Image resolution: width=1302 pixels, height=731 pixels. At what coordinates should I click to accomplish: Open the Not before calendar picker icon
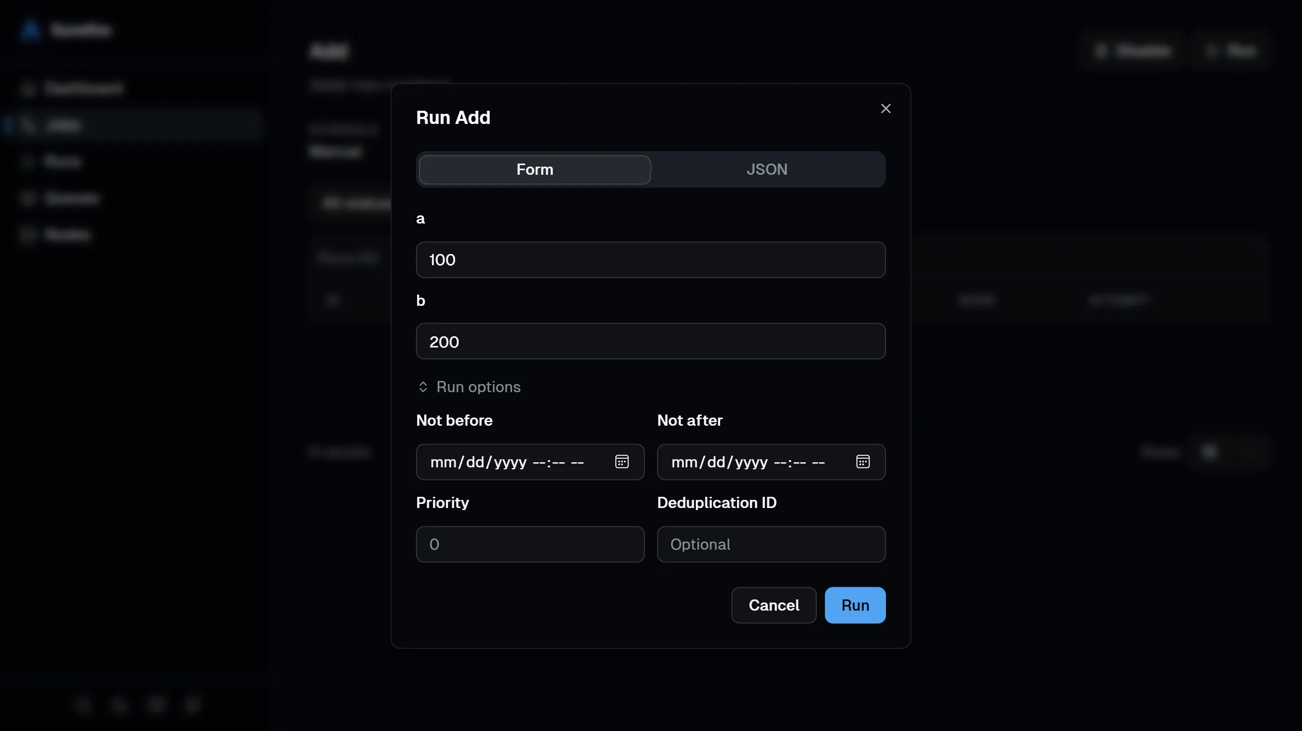point(622,462)
